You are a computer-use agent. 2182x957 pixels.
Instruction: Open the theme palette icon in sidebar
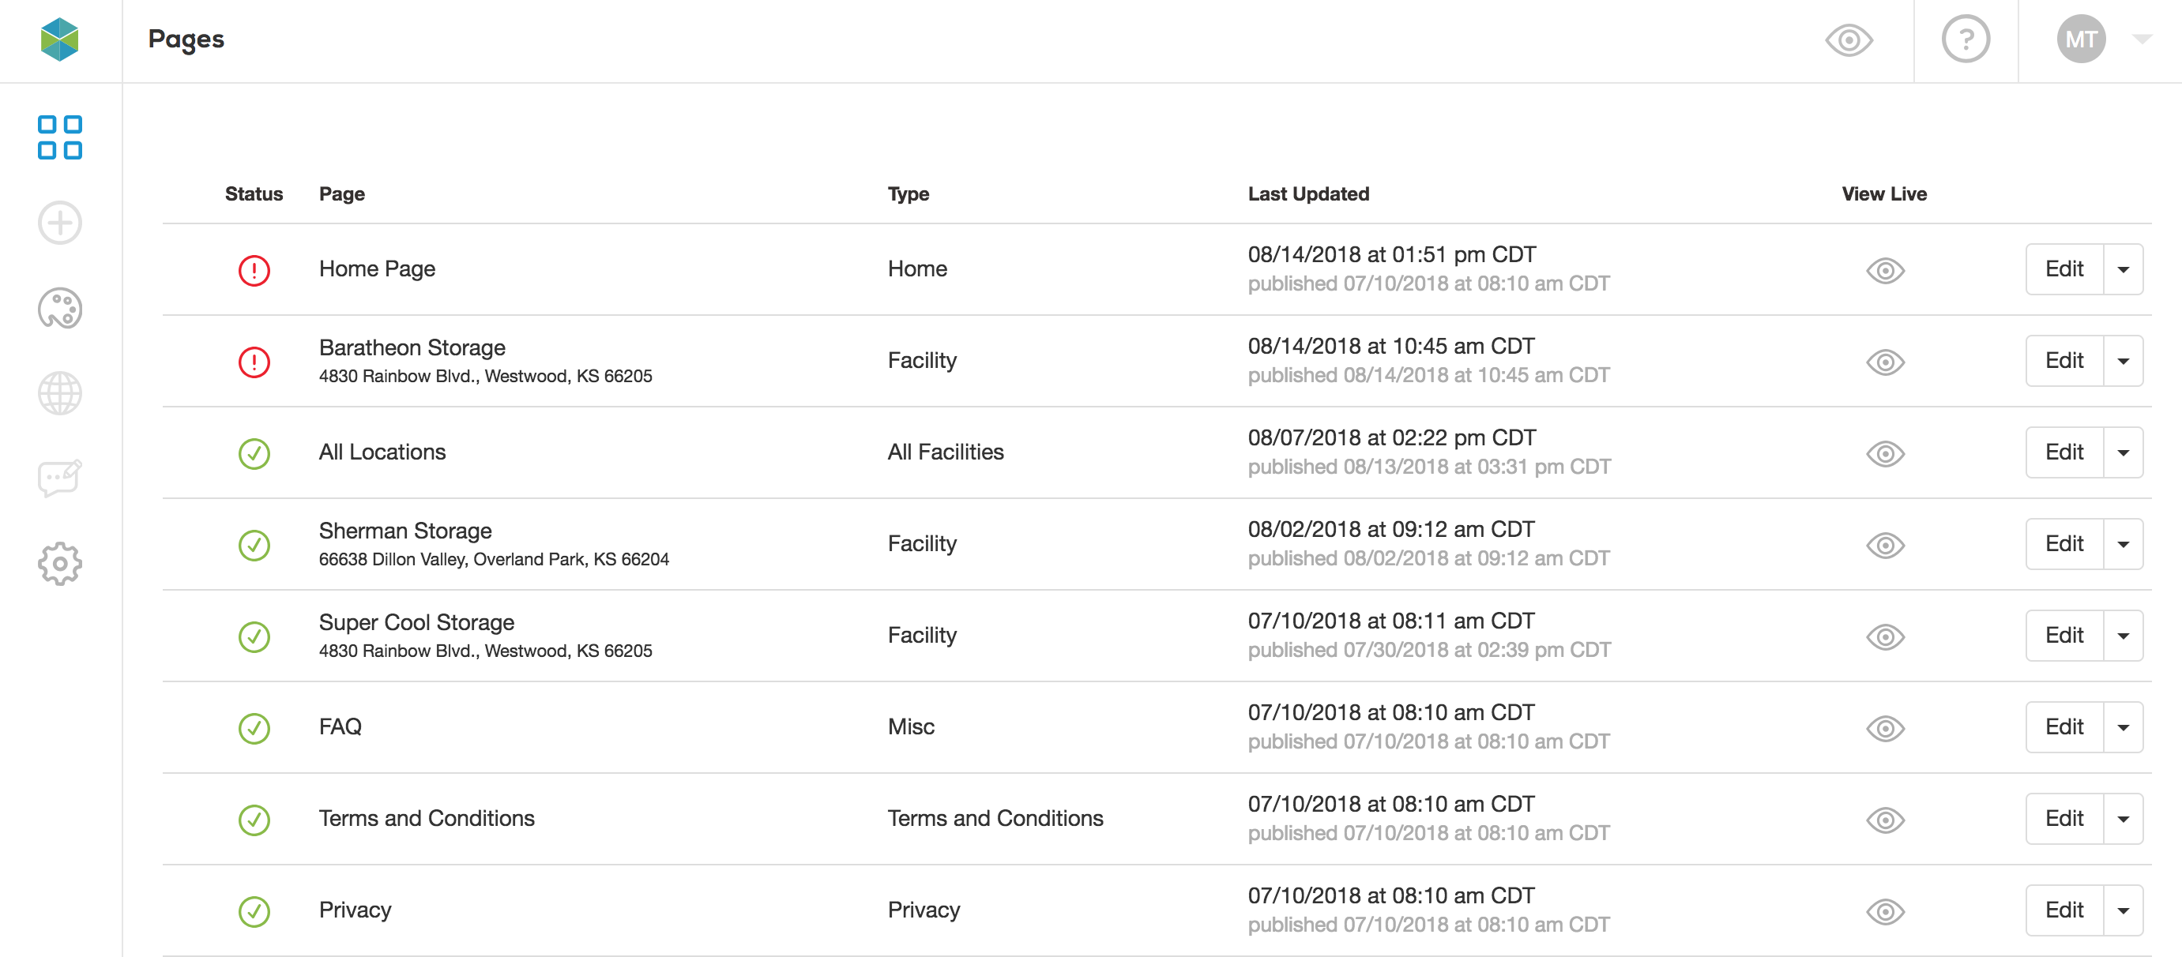pos(60,308)
